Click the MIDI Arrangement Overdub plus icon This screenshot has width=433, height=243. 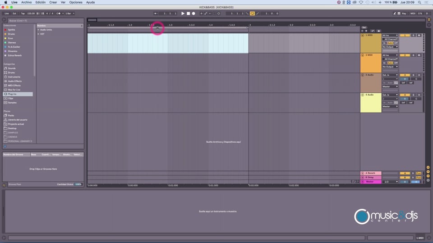(x=201, y=13)
